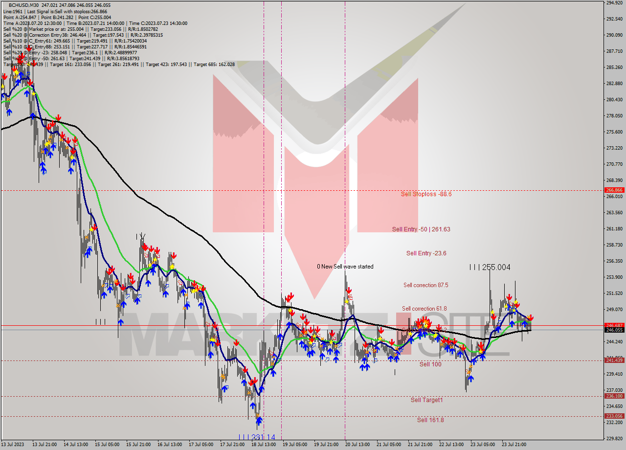Select 'Sell %20 @ Correction Entry38: 246.464' line
Image resolution: width=626 pixels, height=450 pixels.
pos(83,35)
